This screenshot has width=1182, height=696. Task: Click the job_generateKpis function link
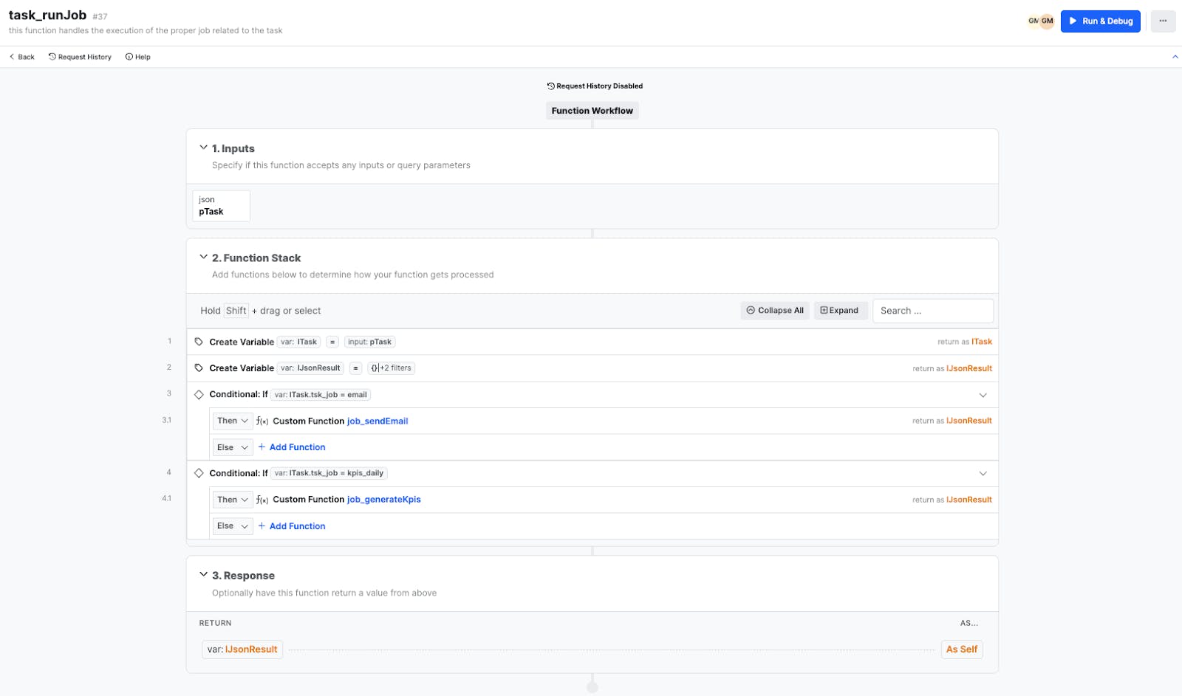click(383, 500)
